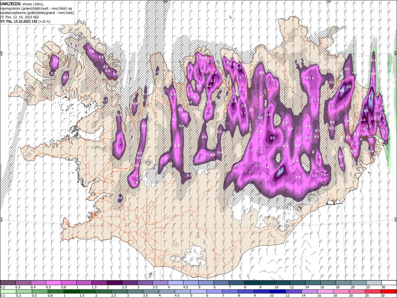Select lower legend darkest green swatch at 1
This screenshot has width=397, height=298.
71,291
